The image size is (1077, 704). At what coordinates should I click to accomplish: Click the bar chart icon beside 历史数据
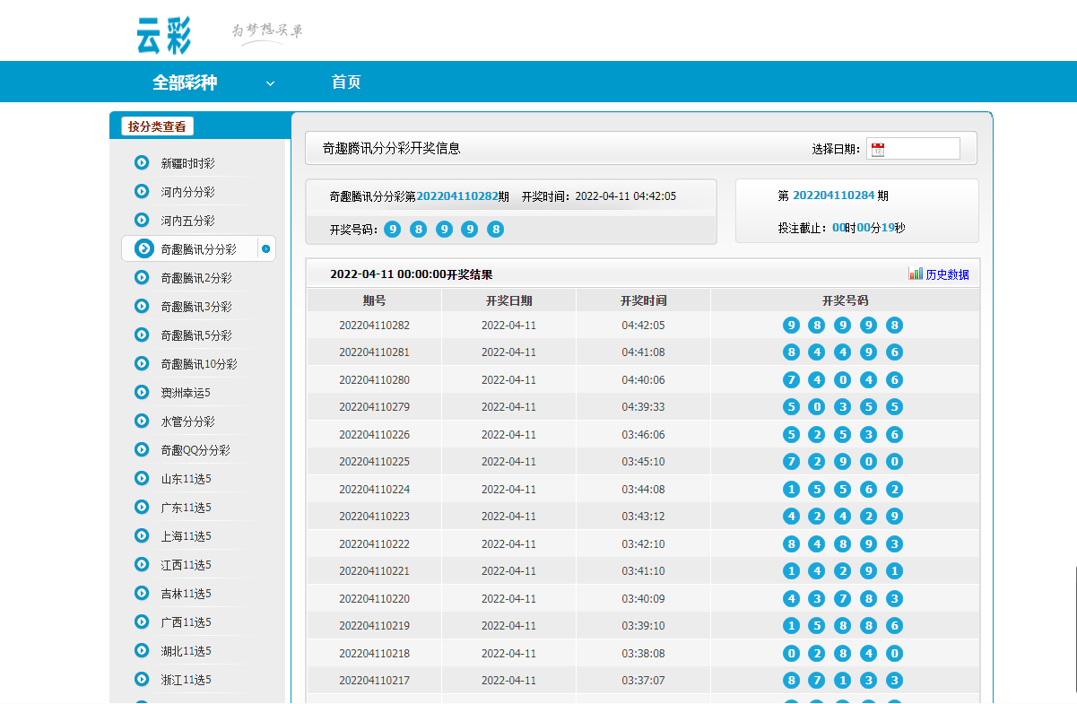tap(916, 274)
